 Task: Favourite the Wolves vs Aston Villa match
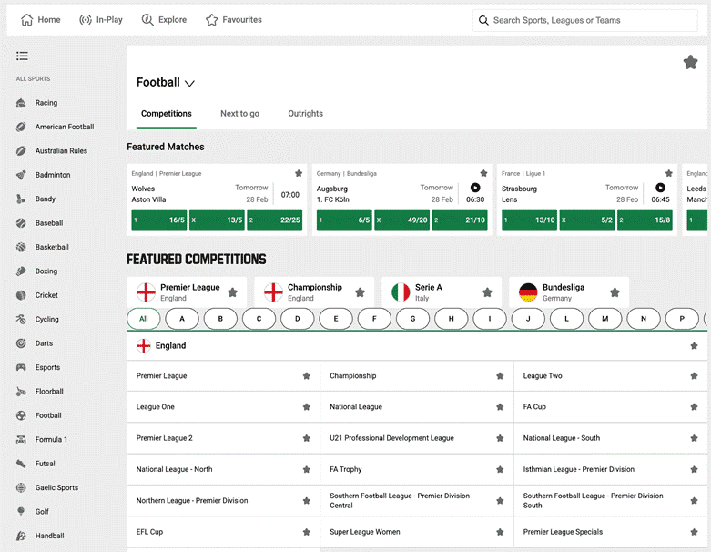[x=299, y=173]
